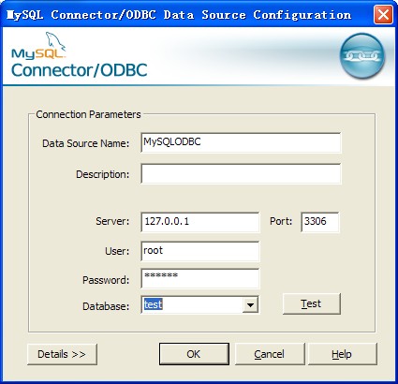The height and width of the screenshot is (384, 398).
Task: Cancel the data source configuration
Action: click(270, 354)
